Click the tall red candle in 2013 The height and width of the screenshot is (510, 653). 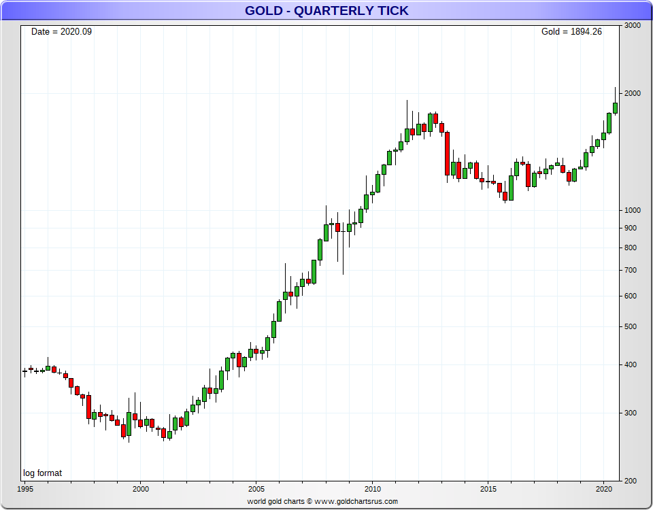pyautogui.click(x=448, y=154)
